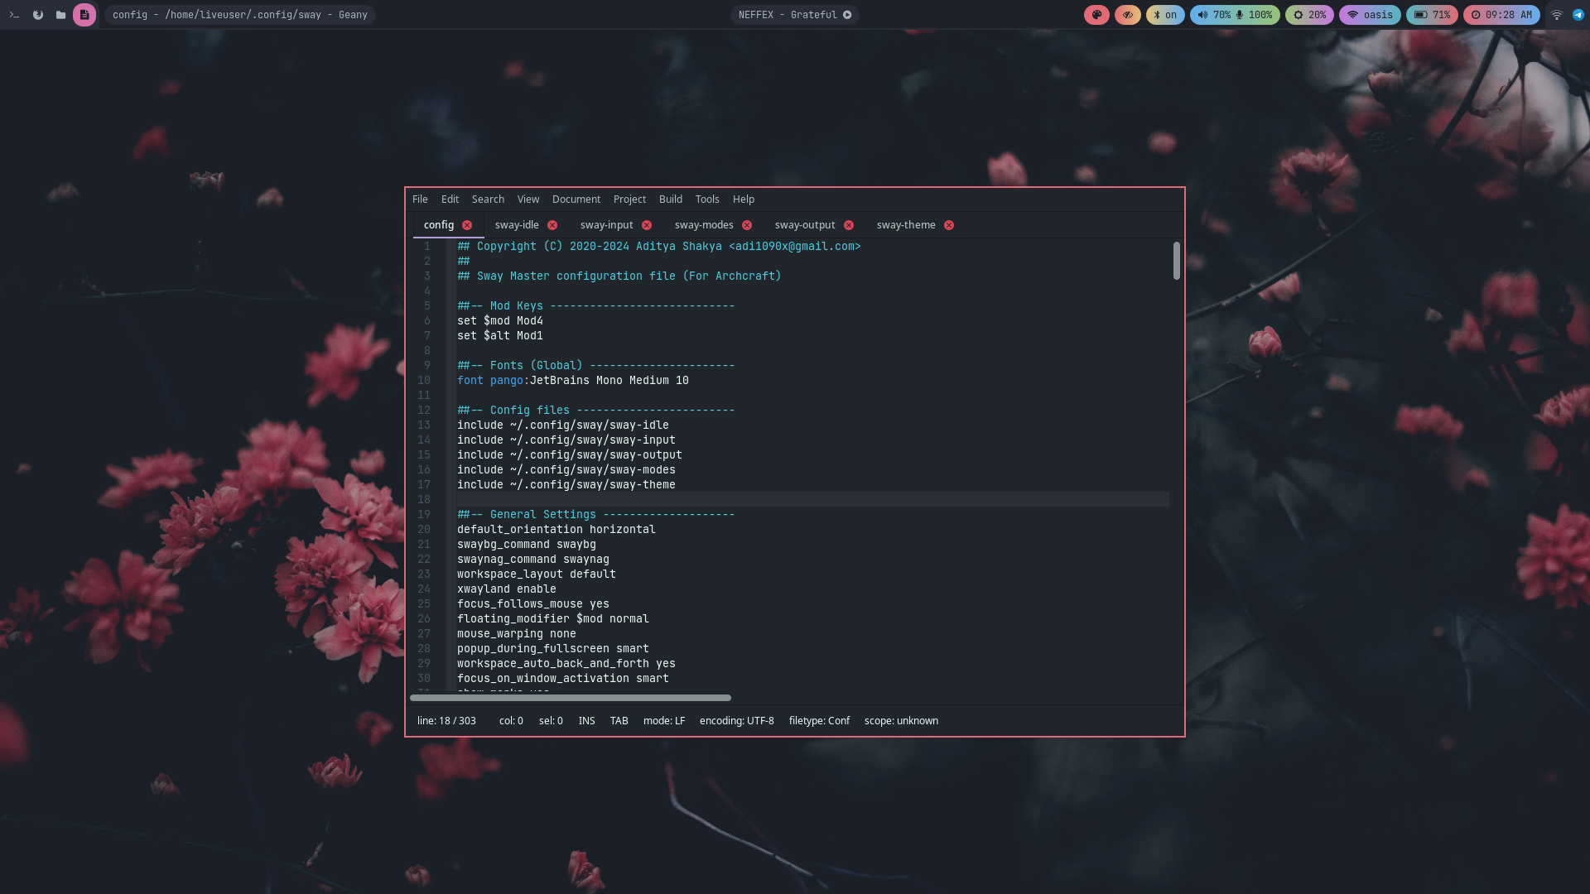Click the 20% brightness module
Screen dimensions: 1590x894
[x=1309, y=15]
